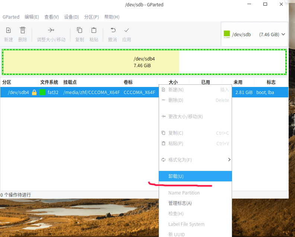Click the Paste clipboard toolbar icon

click(x=94, y=31)
